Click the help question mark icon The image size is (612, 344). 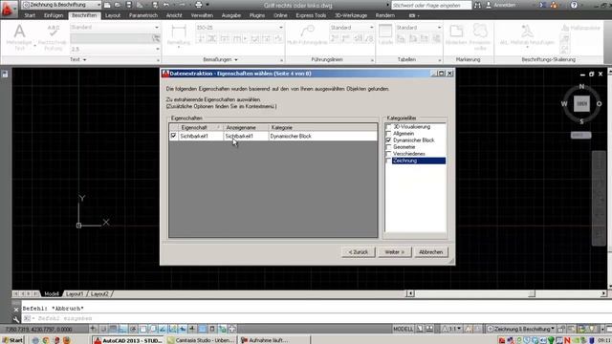(x=574, y=5)
